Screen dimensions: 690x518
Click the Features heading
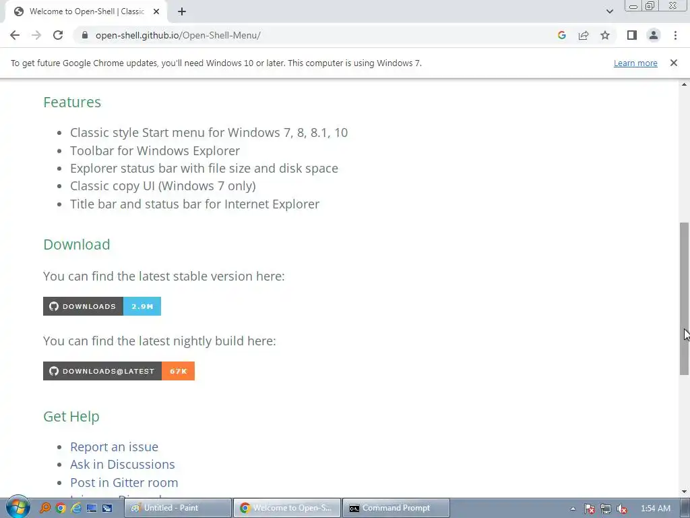coord(72,103)
